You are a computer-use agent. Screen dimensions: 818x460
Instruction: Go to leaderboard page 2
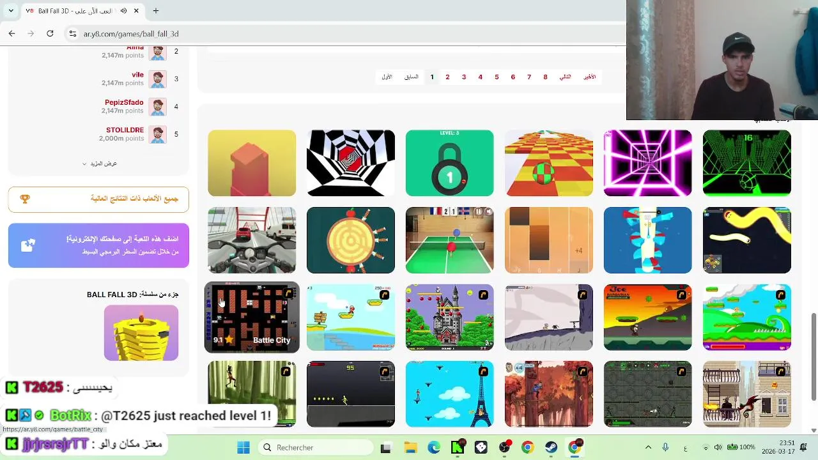(447, 77)
